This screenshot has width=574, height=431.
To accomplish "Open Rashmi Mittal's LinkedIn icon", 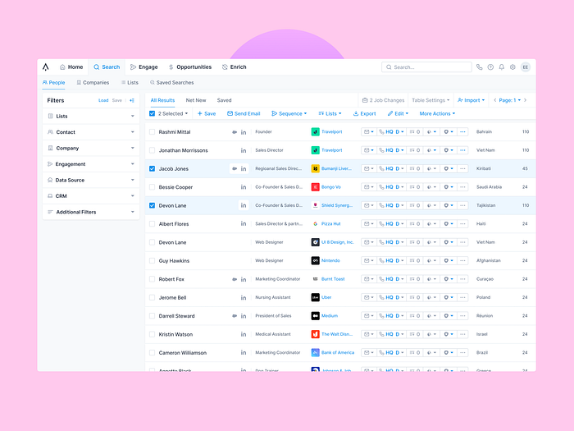I will (244, 132).
